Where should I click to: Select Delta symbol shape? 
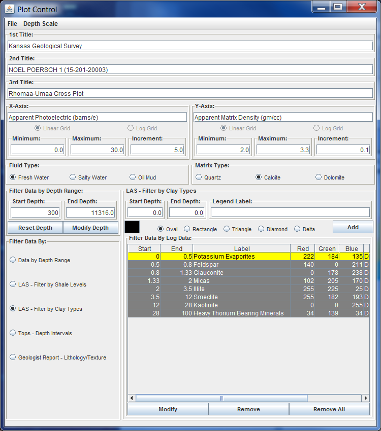click(304, 229)
